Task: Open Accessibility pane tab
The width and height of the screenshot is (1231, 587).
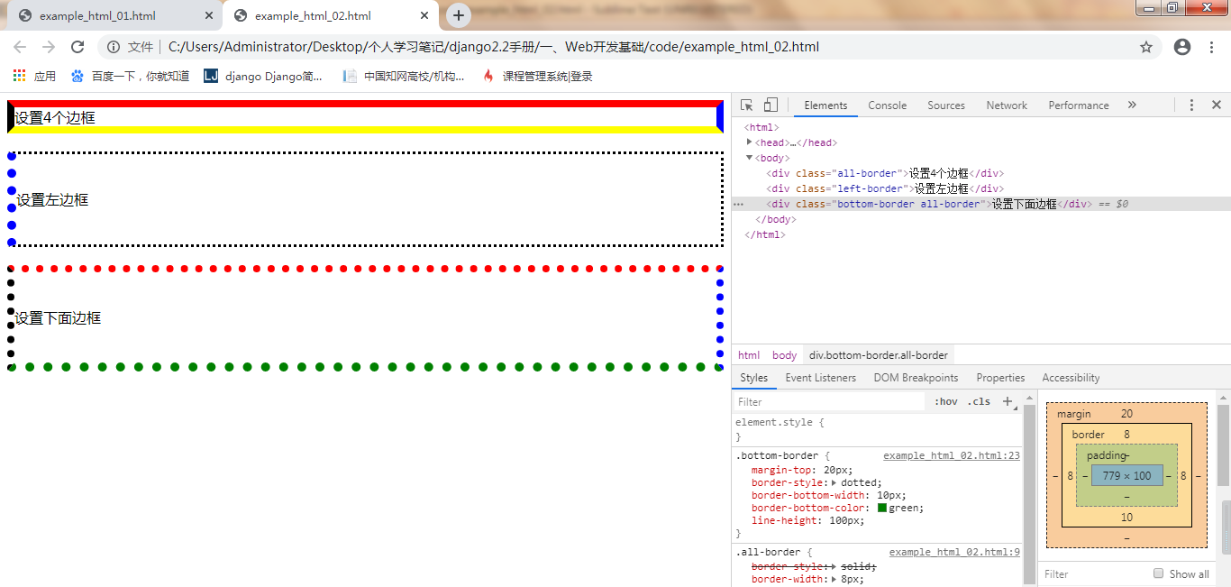Action: click(1071, 378)
